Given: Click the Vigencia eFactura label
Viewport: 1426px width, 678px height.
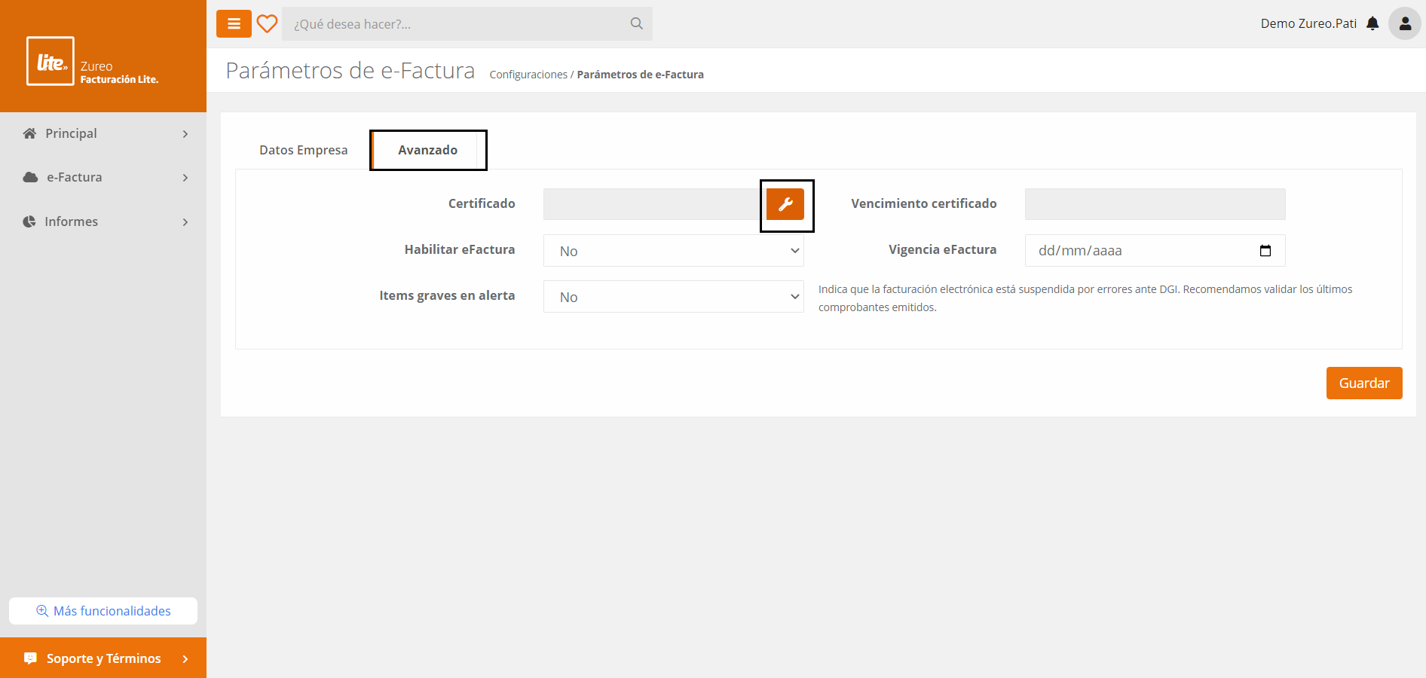Looking at the screenshot, I should tap(942, 249).
